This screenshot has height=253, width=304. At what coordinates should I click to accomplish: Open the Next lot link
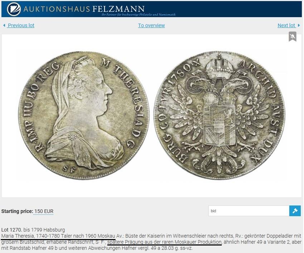[x=286, y=25]
